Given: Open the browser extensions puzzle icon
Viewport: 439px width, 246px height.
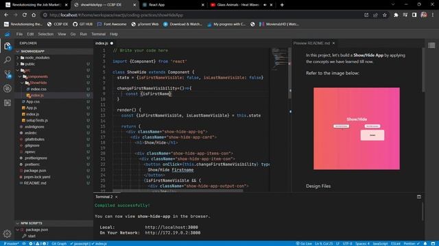Looking at the screenshot, I should pyautogui.click(x=396, y=15).
